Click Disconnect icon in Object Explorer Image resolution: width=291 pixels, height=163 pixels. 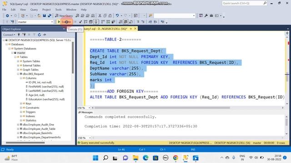click(24, 35)
